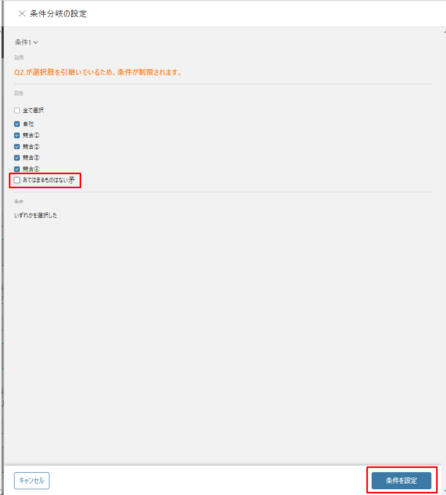Select the いずれかを選択した condition text
This screenshot has height=495, width=446.
click(x=36, y=215)
